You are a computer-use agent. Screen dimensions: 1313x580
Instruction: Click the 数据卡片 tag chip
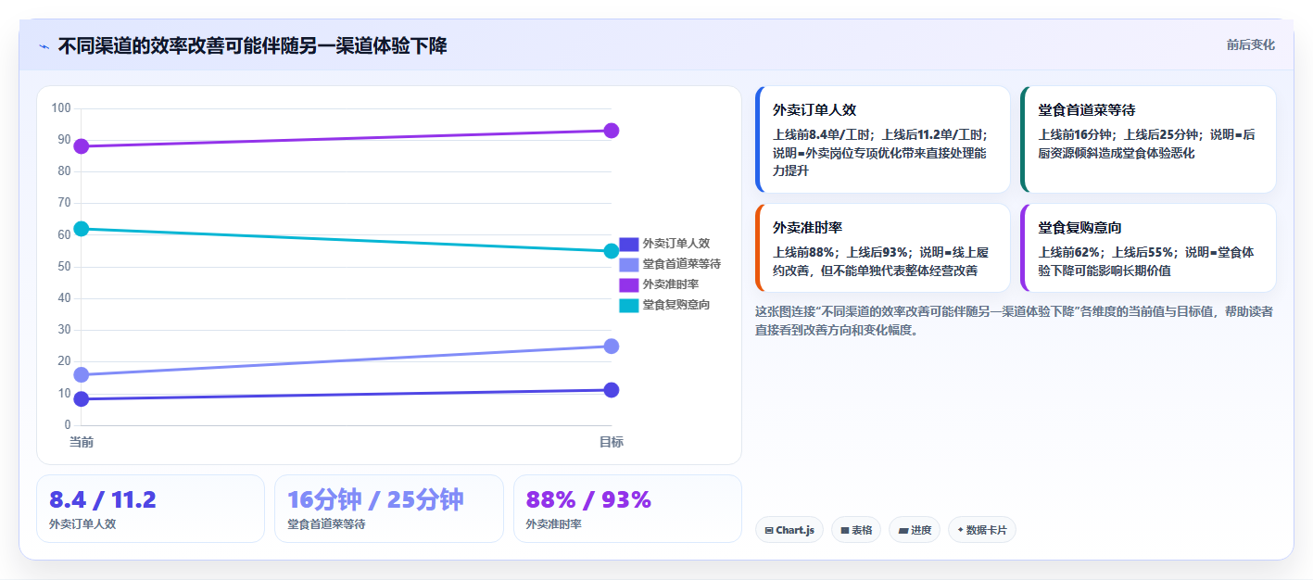981,530
